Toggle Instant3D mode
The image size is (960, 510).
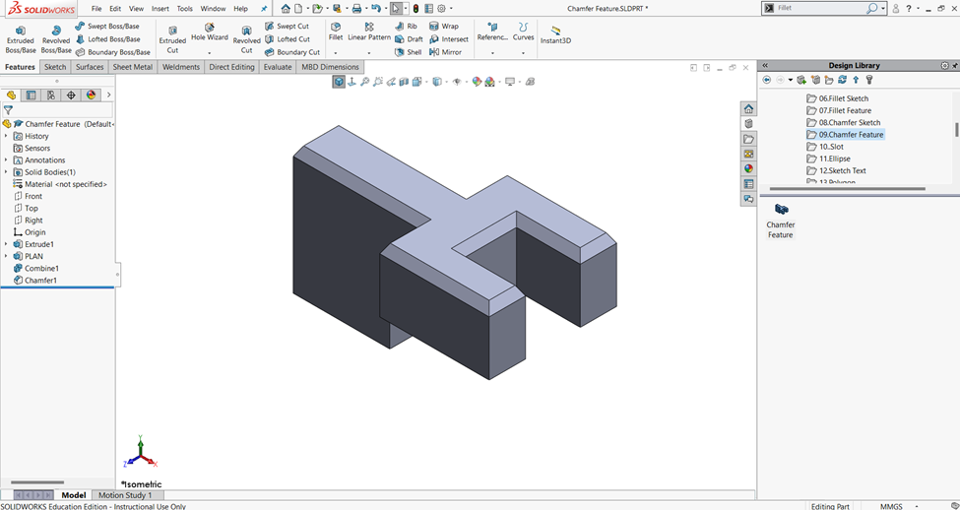point(555,33)
